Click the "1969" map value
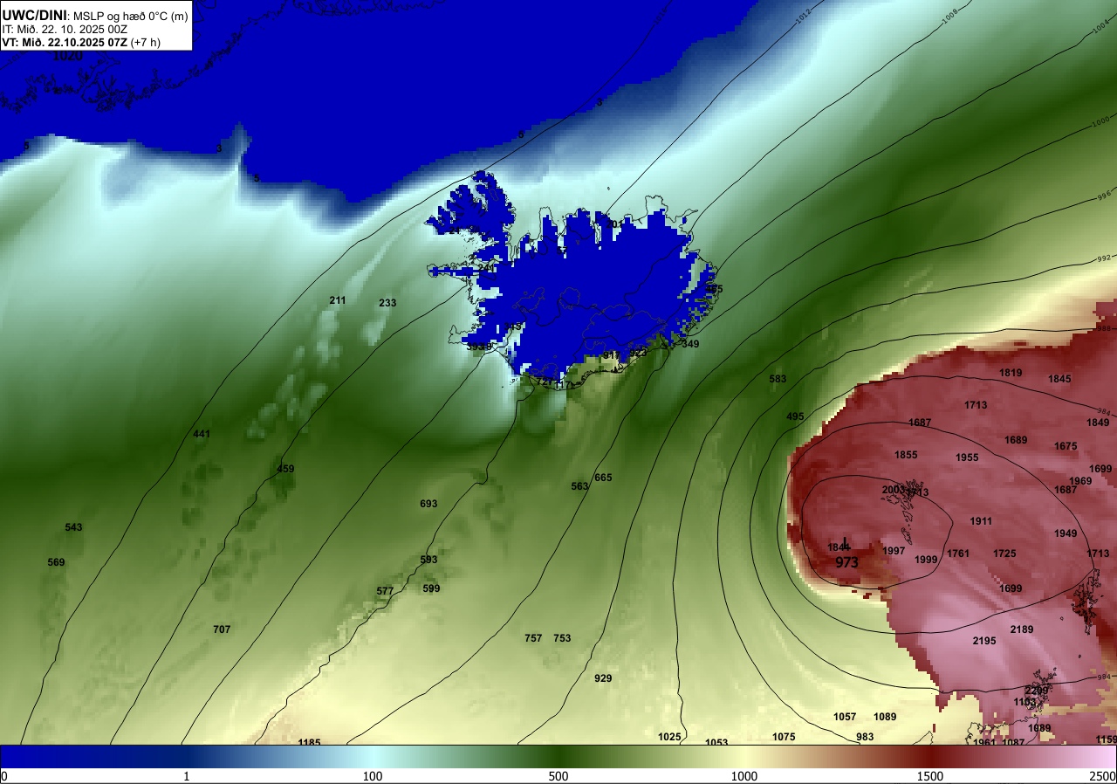 (1080, 481)
